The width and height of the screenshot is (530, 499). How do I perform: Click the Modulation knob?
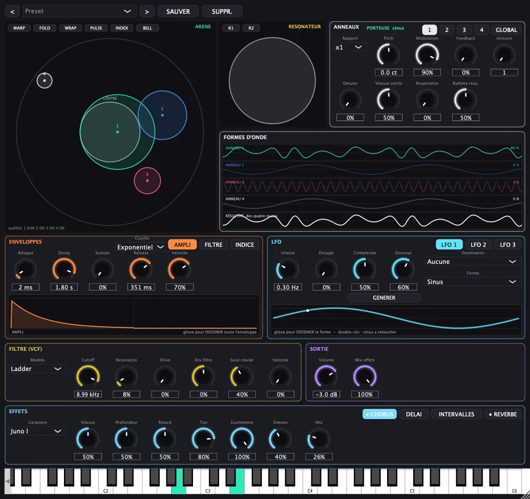(x=427, y=55)
